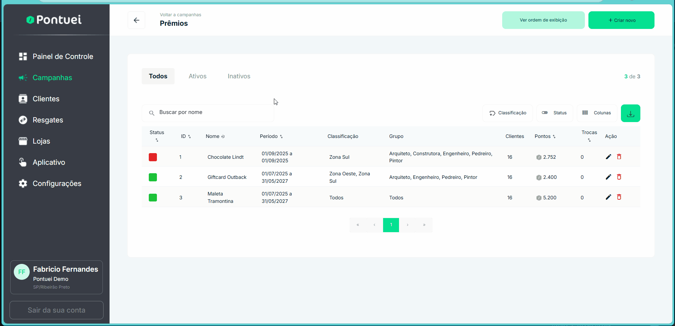Click the pencil icon for Maleta Tramontina
Viewport: 675px width, 326px height.
click(x=608, y=197)
